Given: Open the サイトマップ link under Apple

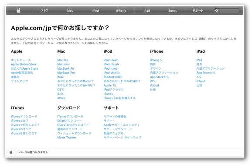Looking at the screenshot, I should [x=19, y=81].
